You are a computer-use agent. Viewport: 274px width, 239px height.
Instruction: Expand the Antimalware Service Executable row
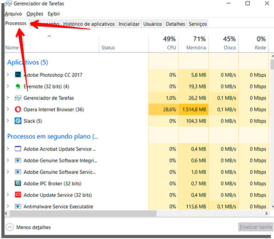point(8,206)
